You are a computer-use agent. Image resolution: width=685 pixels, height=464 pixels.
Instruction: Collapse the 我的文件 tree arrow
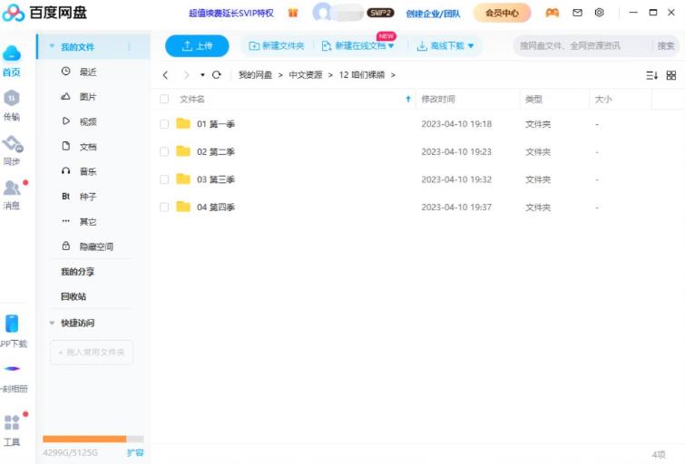[x=52, y=46]
